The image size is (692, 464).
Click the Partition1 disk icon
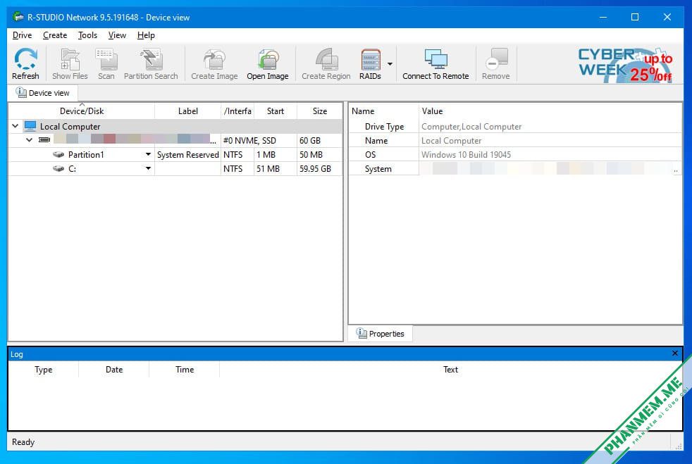point(58,154)
